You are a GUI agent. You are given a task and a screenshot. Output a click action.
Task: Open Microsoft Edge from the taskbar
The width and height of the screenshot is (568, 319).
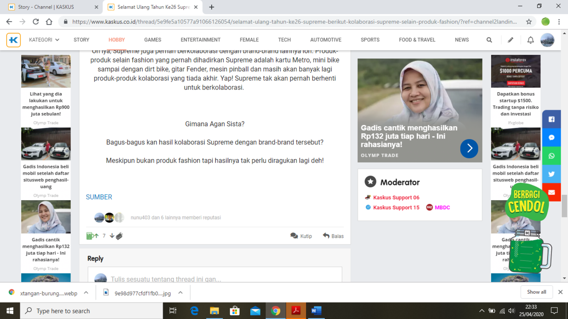(194, 311)
